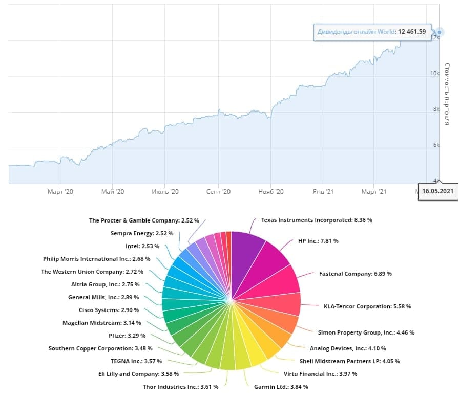Click 'Garmin Ltd.: 3.84 %' label
Viewport: 460px width, 400px height.
pos(281,387)
